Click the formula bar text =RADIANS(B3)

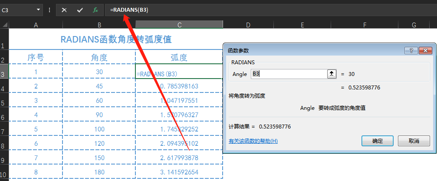(x=129, y=10)
